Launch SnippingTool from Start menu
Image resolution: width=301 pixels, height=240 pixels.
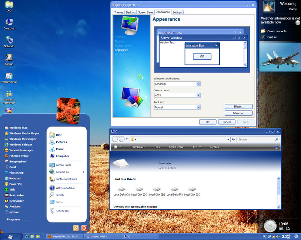click(x=16, y=161)
